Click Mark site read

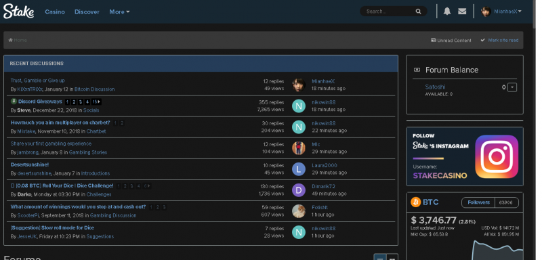click(503, 40)
